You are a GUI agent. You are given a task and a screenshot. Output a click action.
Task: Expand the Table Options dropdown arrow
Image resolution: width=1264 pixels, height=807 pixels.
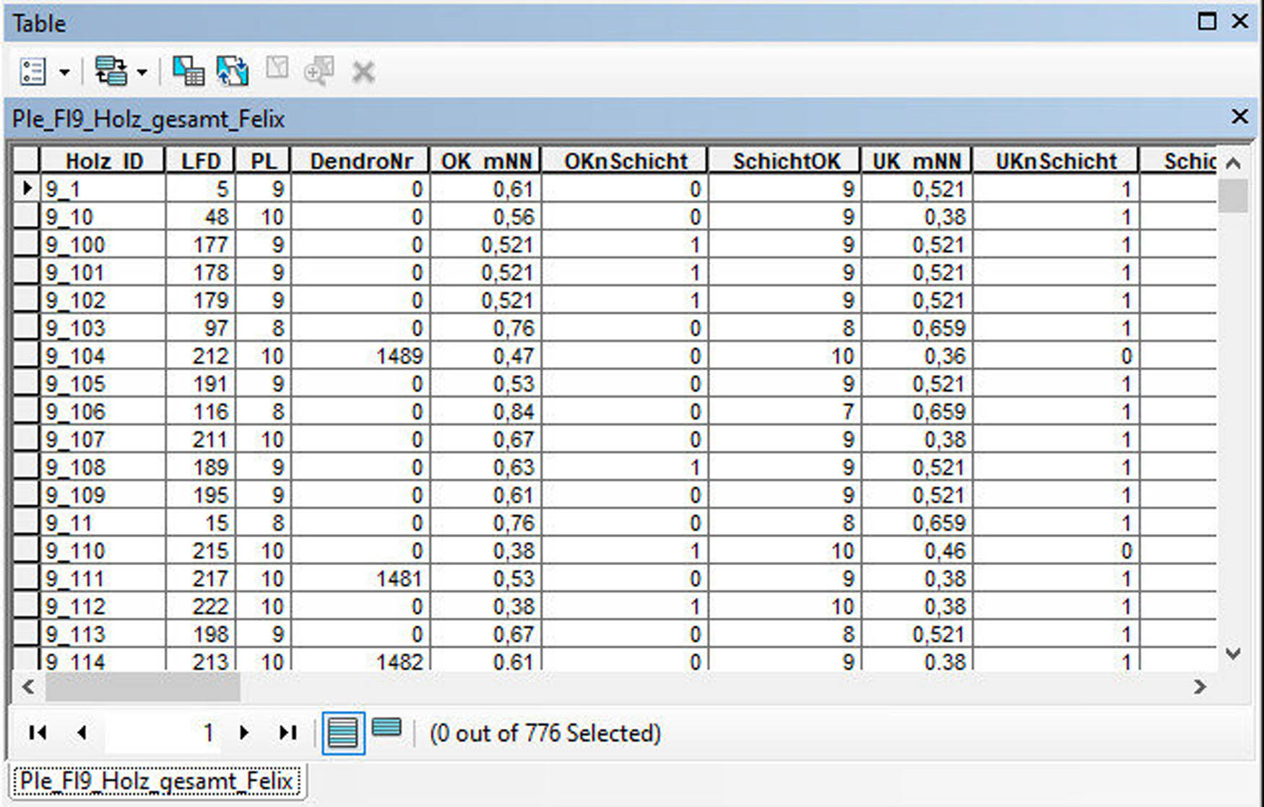65,72
